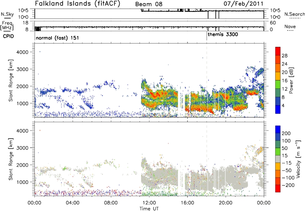Click the date "07/Feb/2011"
Viewport: 305px width, 211px height.
[x=243, y=3]
